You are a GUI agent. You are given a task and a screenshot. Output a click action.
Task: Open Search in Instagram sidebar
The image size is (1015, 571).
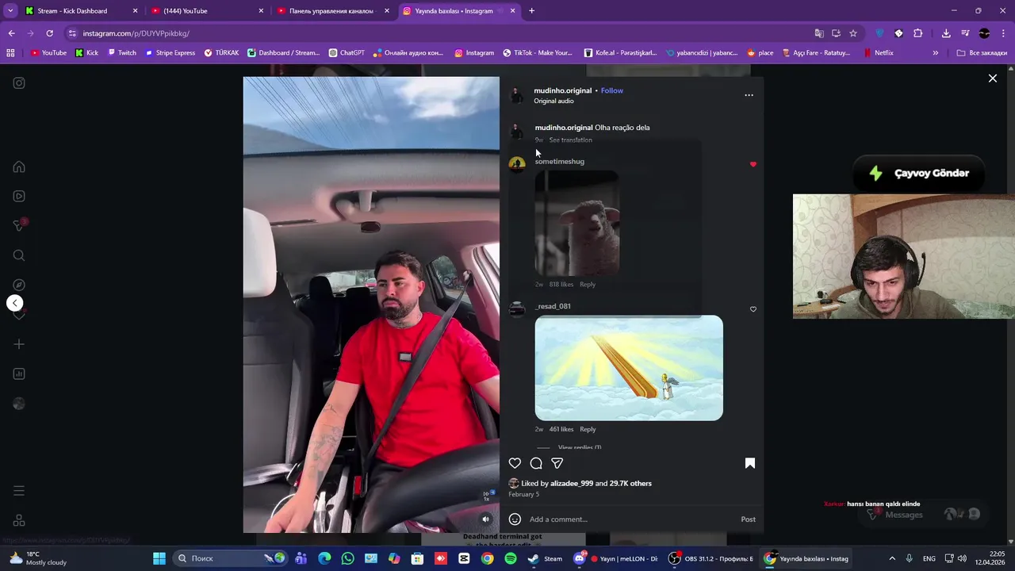(19, 255)
